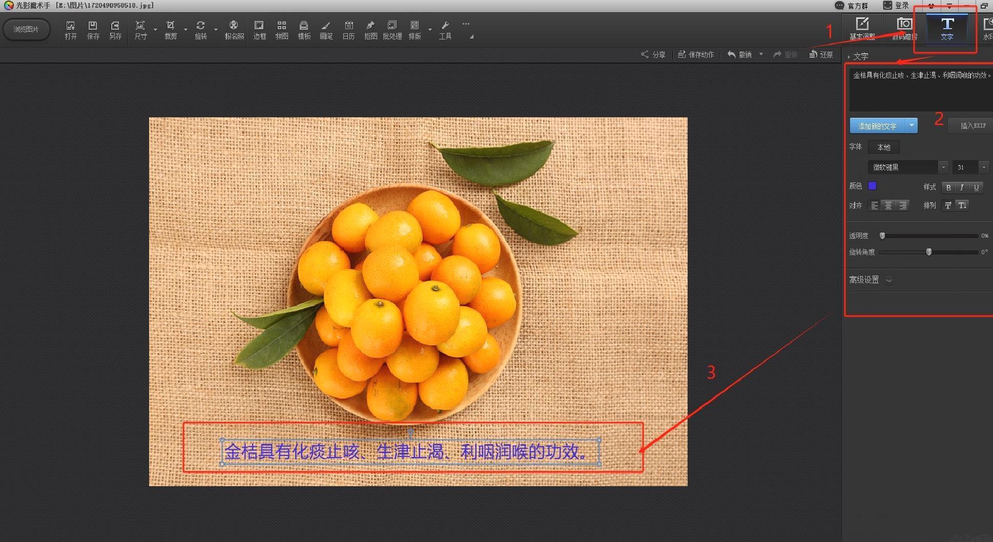Open the 排版 layout tool

[415, 30]
